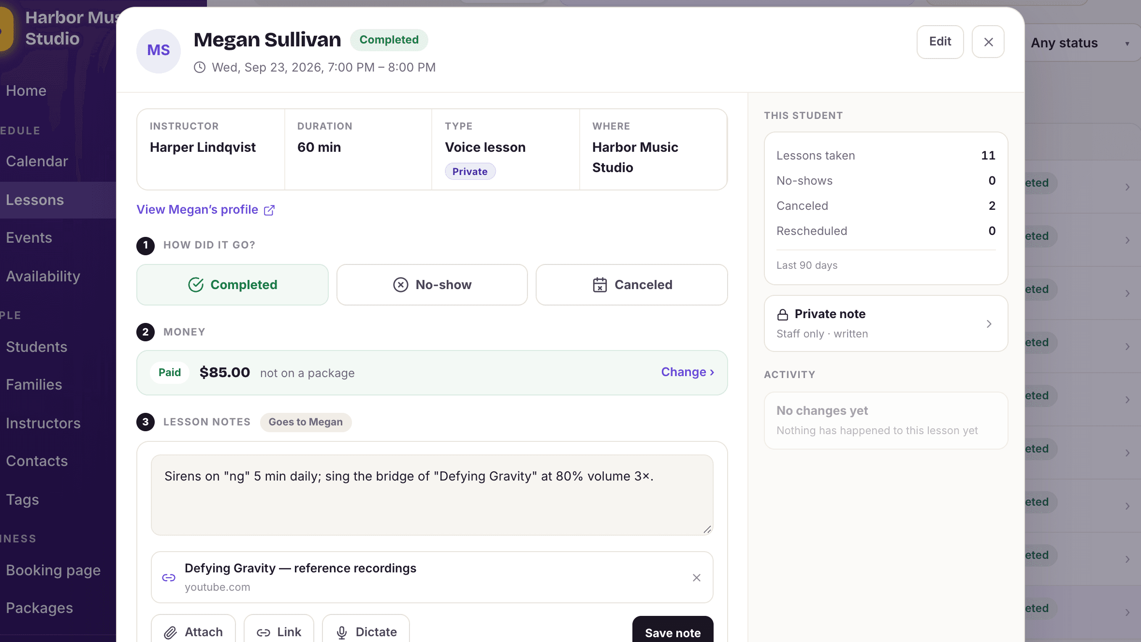1141x642 pixels.
Task: Click the MS avatar circle
Action: pyautogui.click(x=159, y=51)
